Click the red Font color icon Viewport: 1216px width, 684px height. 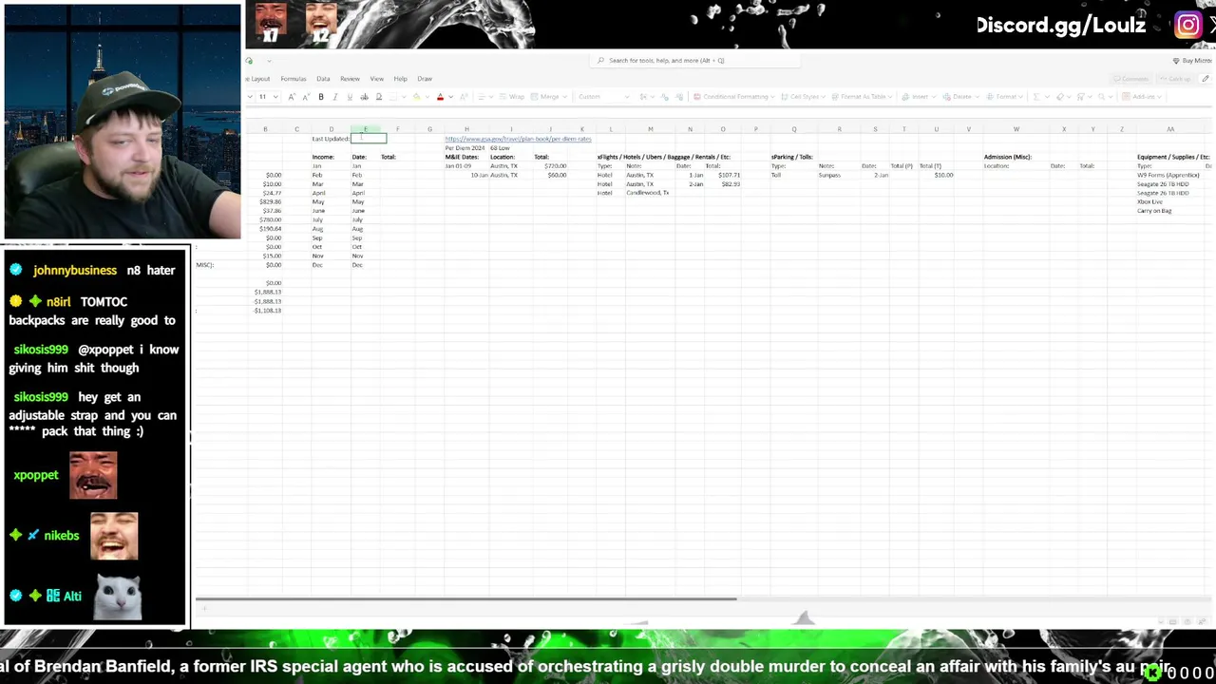click(x=440, y=97)
